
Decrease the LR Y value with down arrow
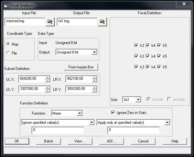coord(95,91)
